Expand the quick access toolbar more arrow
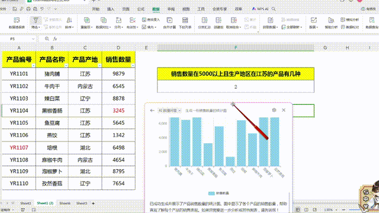The width and height of the screenshot is (379, 213). coord(56,9)
